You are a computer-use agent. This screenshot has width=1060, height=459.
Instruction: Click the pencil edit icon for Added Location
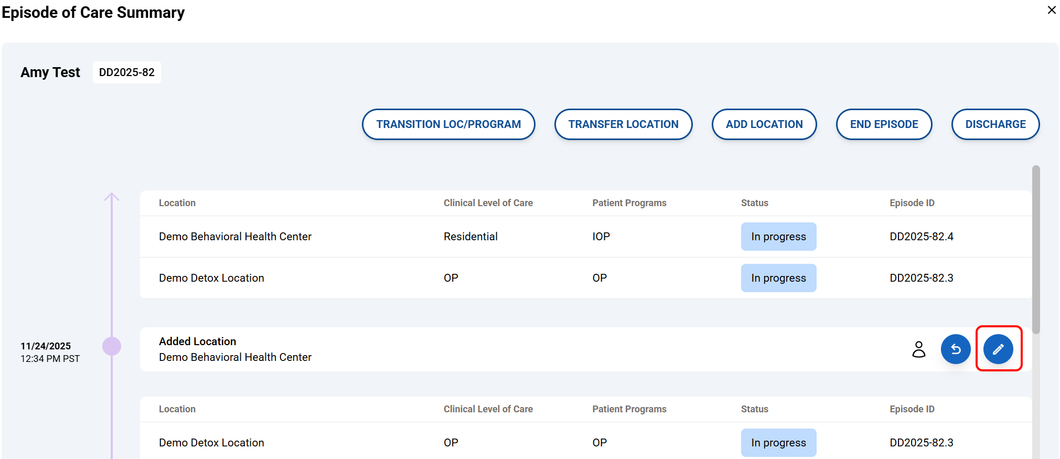coord(998,349)
